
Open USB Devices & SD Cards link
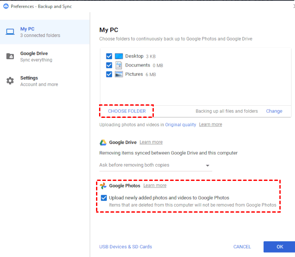[126, 247]
